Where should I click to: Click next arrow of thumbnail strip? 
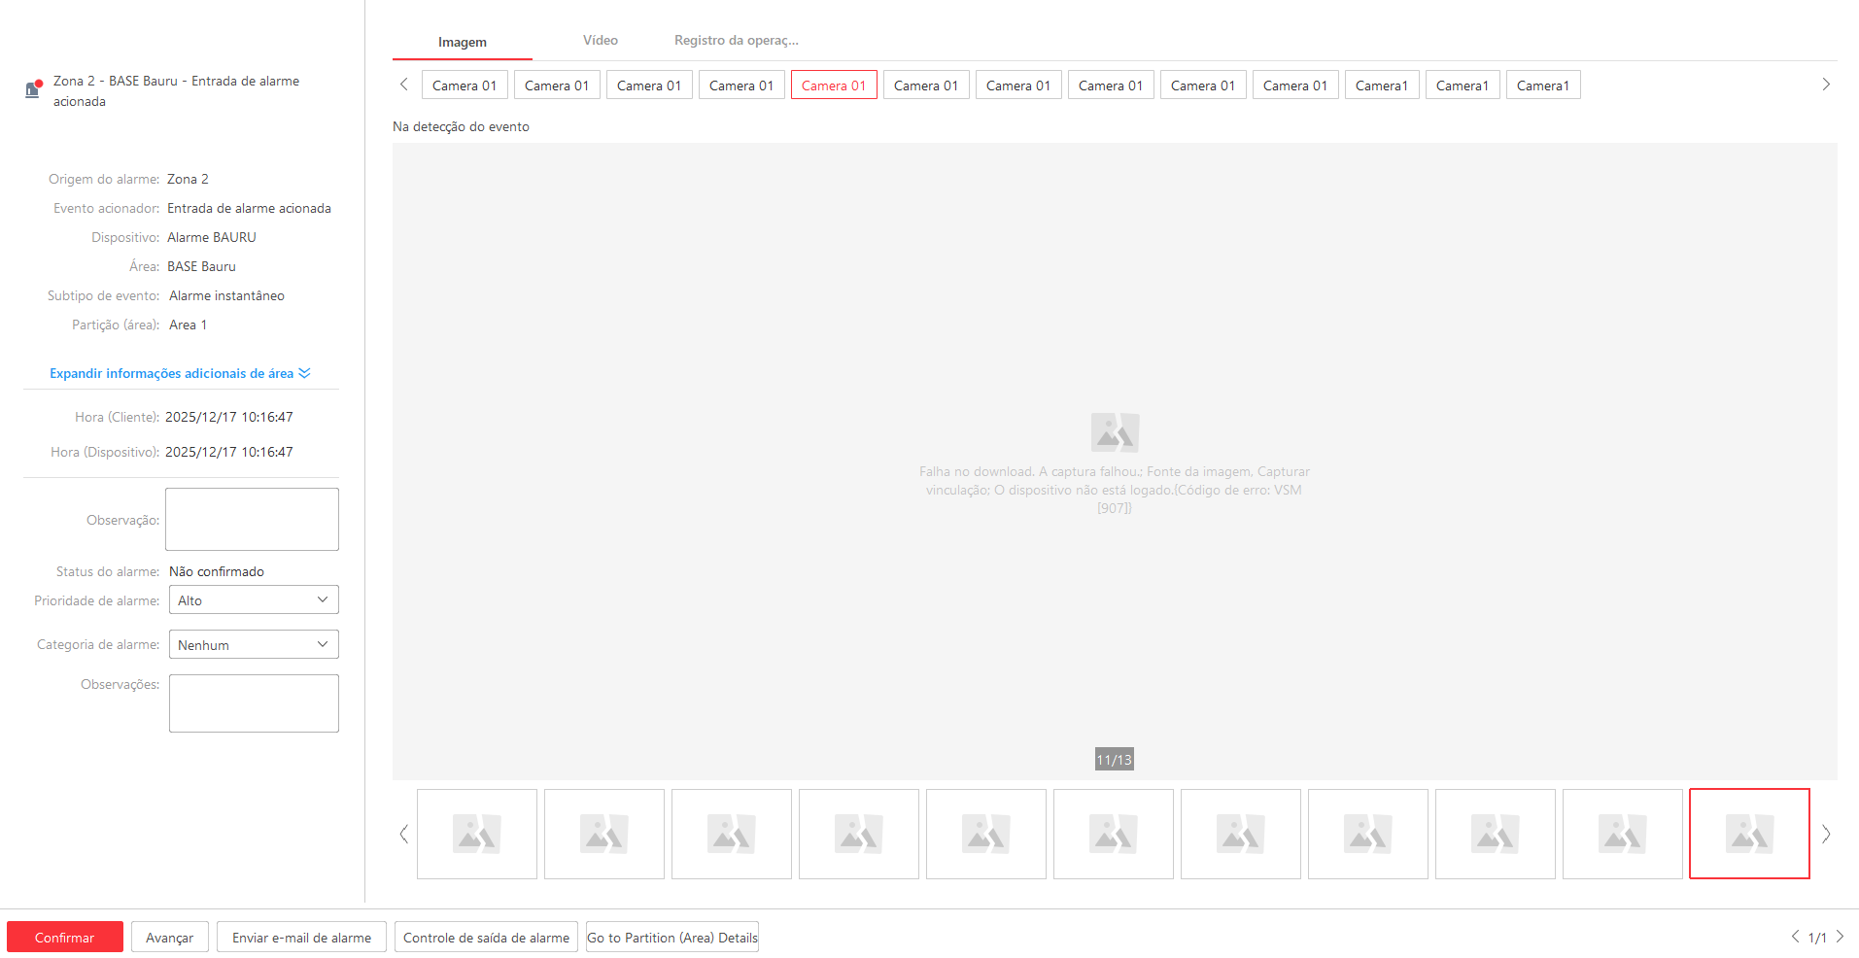tap(1826, 834)
